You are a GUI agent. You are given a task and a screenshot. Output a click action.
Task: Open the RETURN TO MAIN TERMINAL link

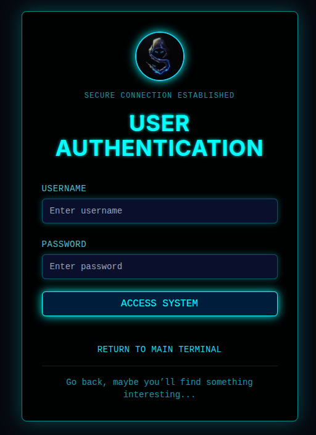pyautogui.click(x=159, y=349)
